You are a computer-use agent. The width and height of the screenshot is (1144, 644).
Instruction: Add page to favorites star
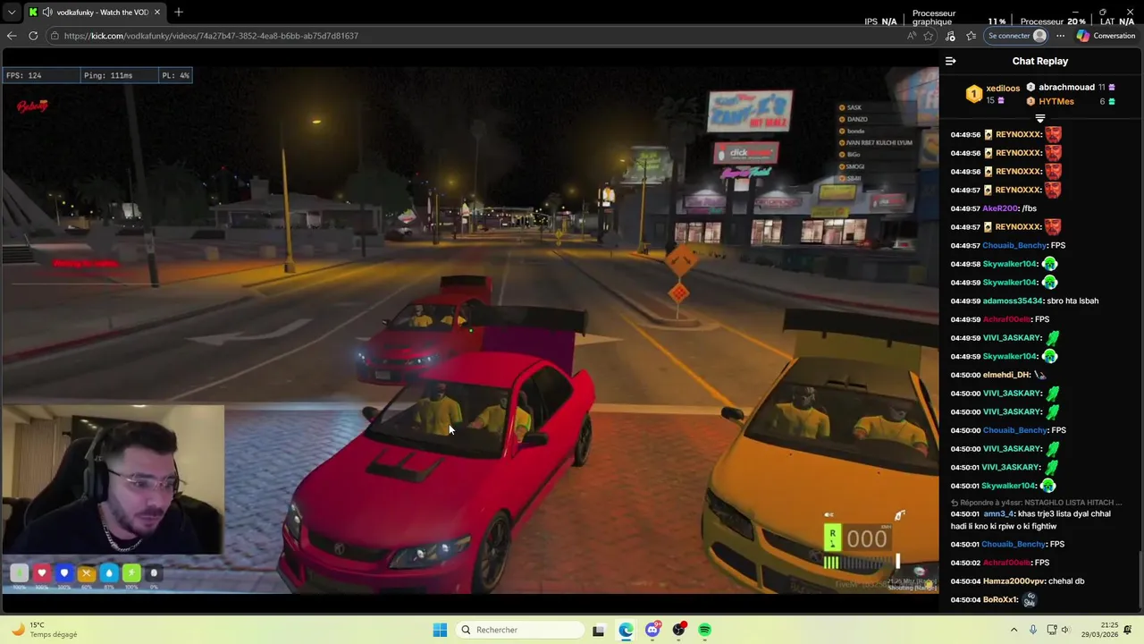click(x=929, y=36)
